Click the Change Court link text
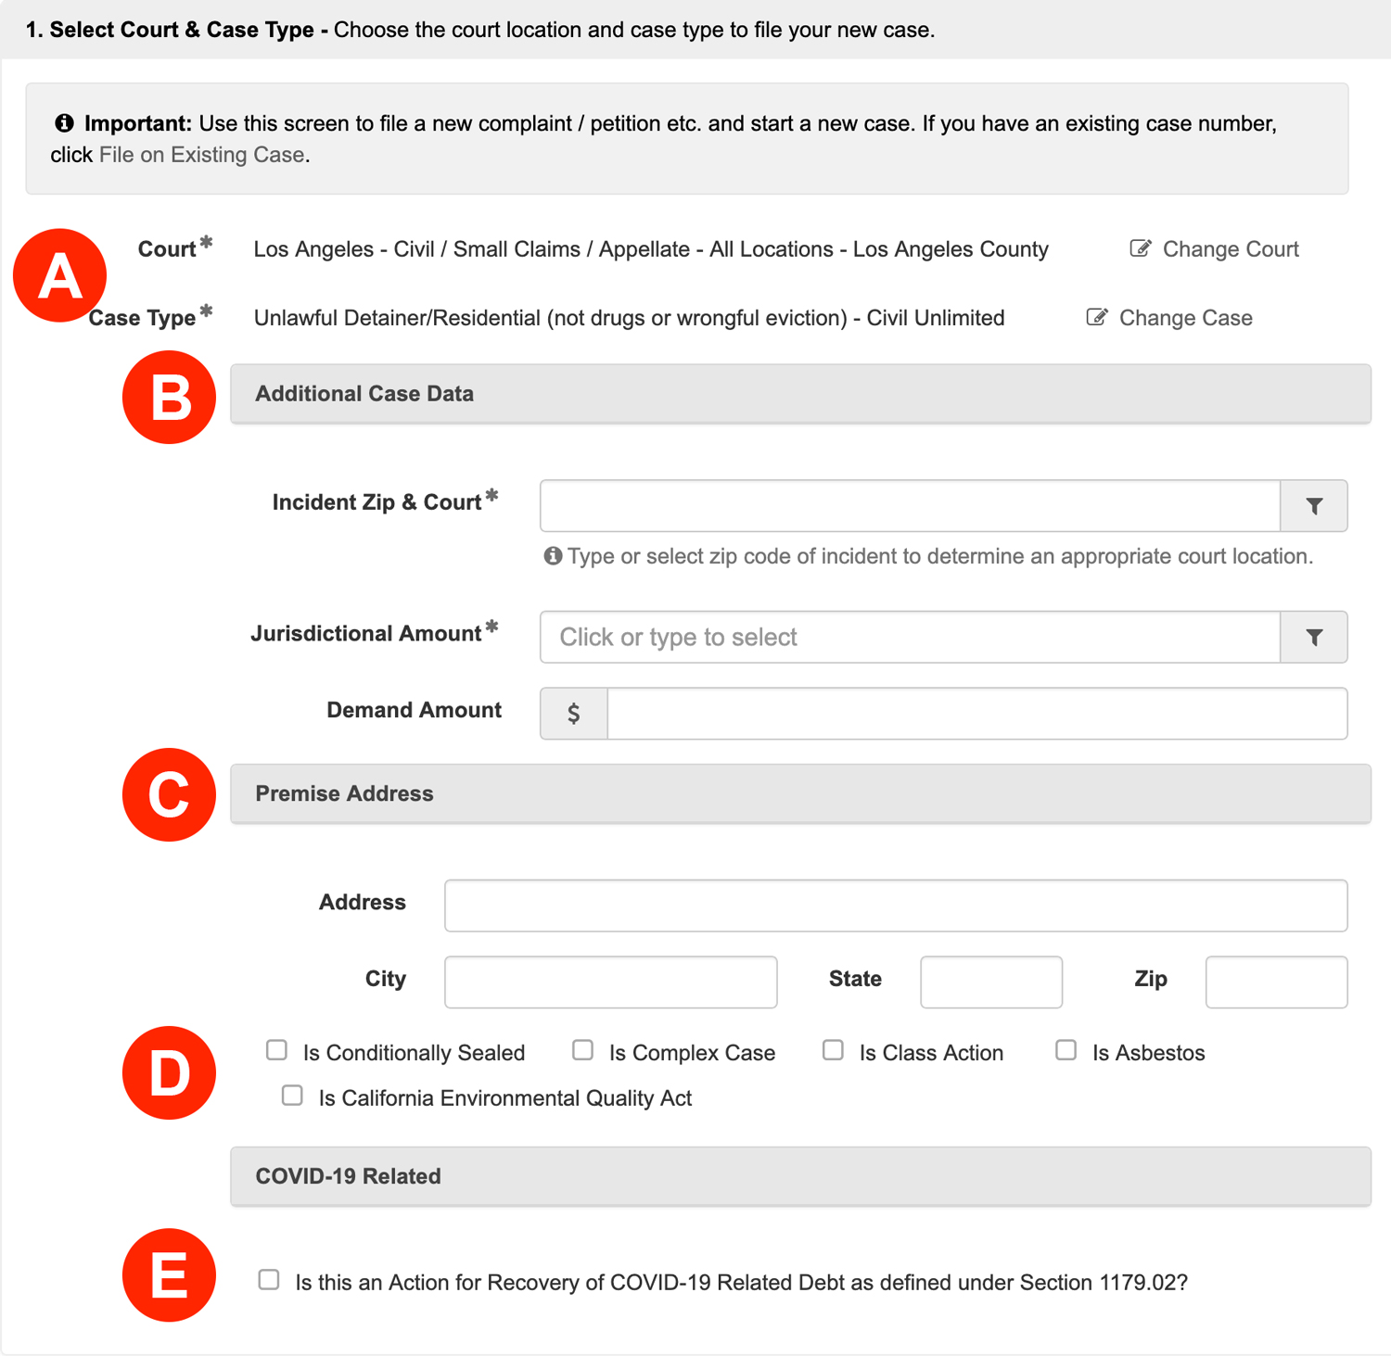The height and width of the screenshot is (1356, 1391). tap(1230, 249)
